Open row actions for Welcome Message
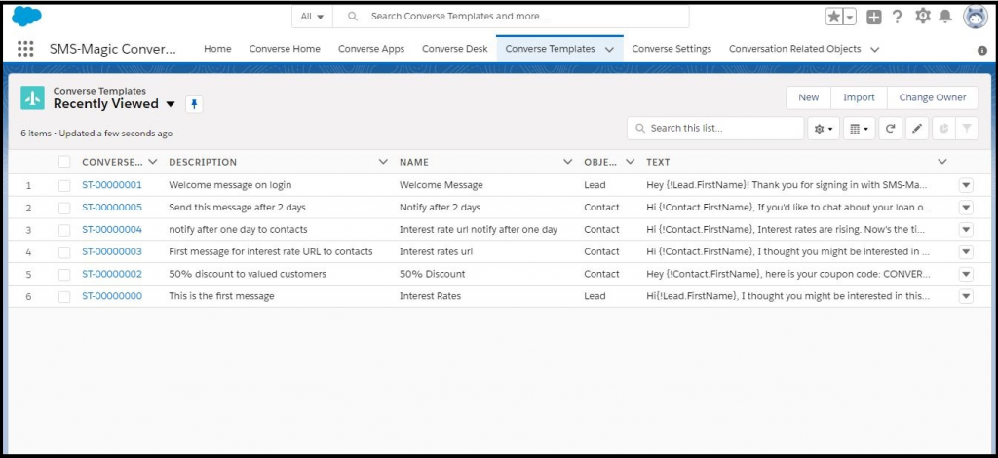The height and width of the screenshot is (458, 998). click(x=966, y=185)
